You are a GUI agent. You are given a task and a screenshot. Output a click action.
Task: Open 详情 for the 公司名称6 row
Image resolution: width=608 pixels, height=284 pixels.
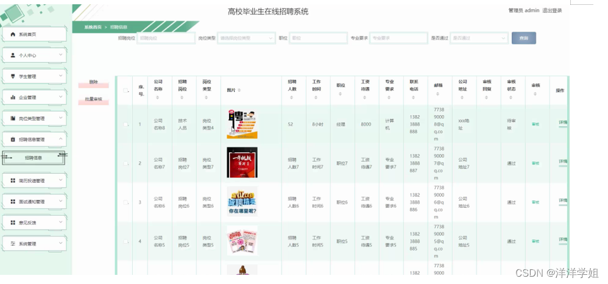coord(563,201)
